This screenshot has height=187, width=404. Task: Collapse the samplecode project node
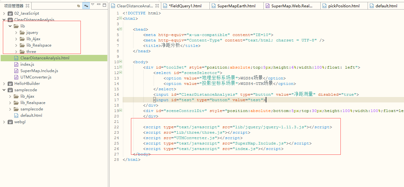(x=4, y=90)
